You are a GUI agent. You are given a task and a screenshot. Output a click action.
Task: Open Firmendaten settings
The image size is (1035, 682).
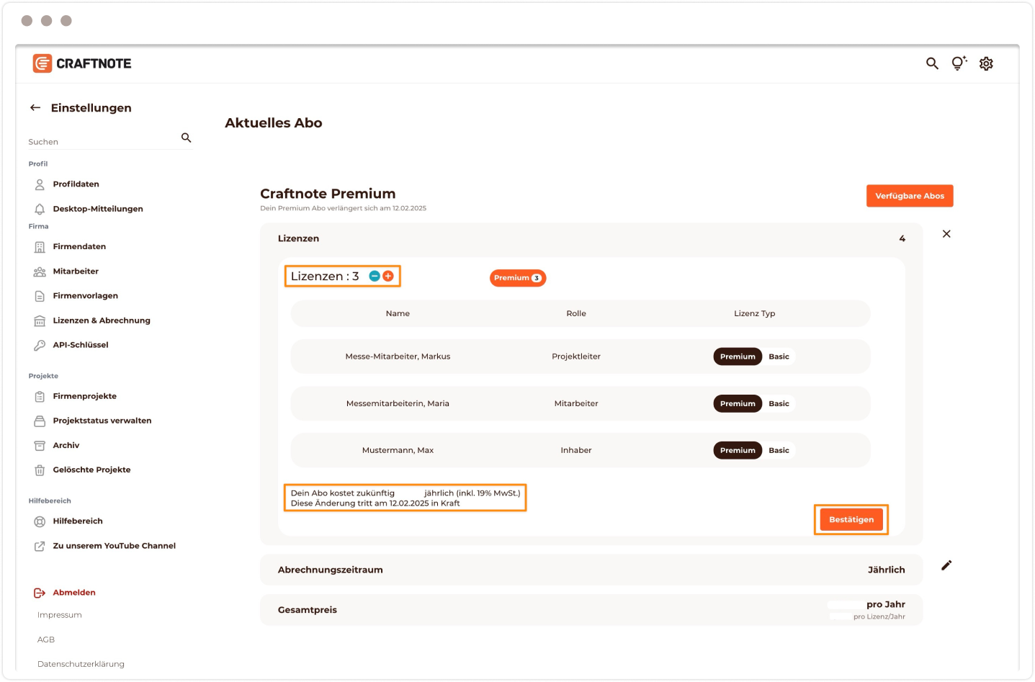pos(79,247)
